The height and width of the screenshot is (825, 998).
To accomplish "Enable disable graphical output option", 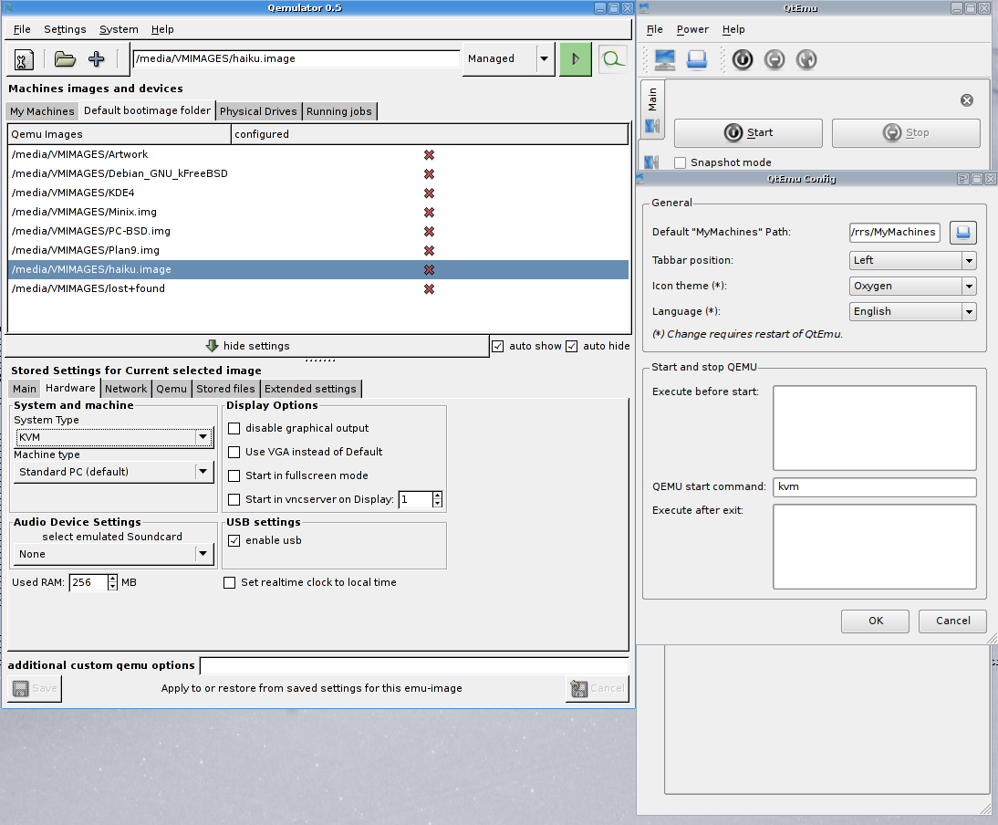I will coord(234,428).
